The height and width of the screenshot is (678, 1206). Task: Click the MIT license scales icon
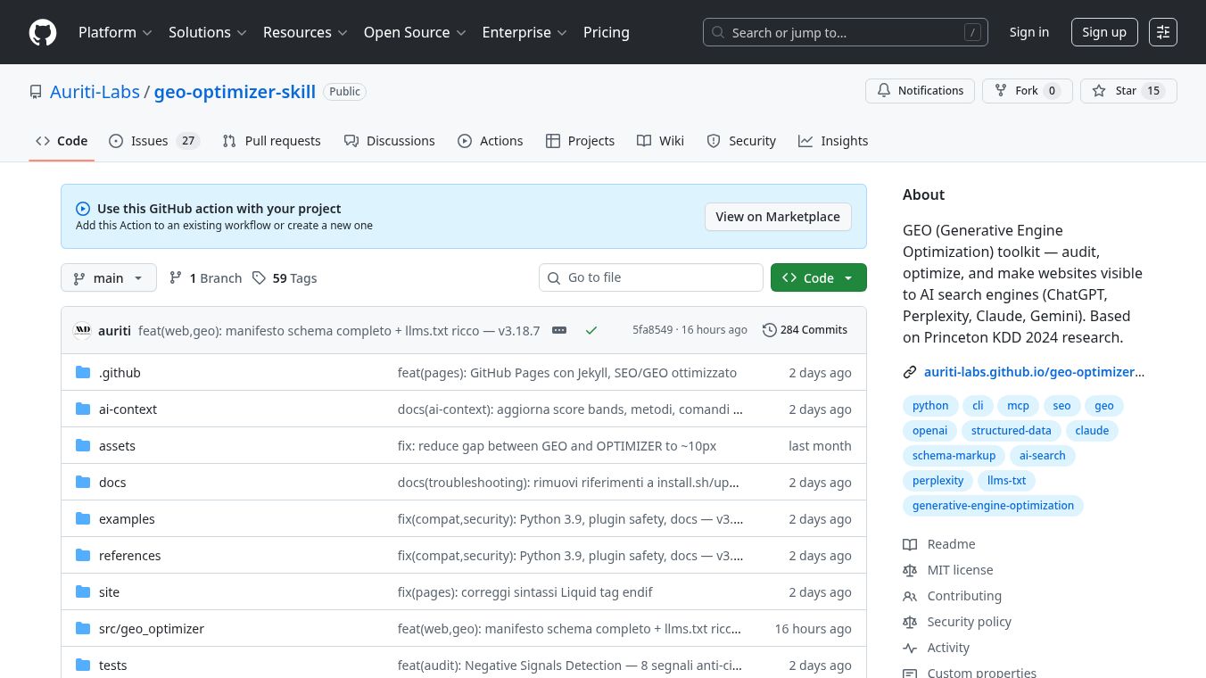tap(910, 570)
